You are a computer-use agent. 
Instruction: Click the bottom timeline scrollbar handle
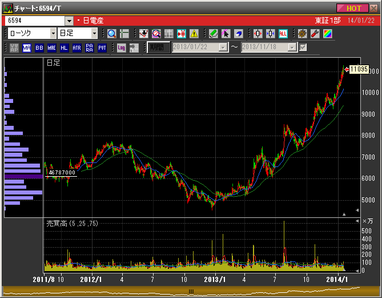[x=191, y=291]
